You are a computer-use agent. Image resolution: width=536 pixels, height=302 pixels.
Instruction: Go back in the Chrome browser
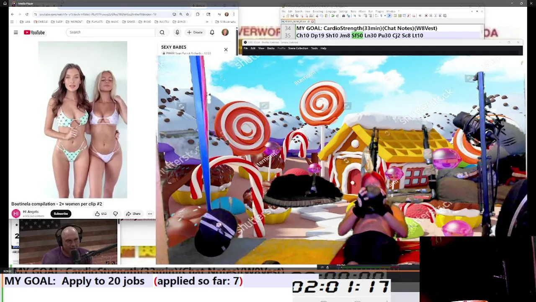click(12, 14)
